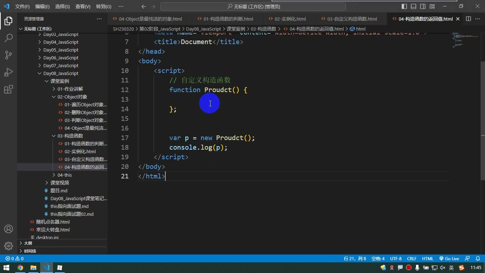
Task: Expand the 大纲 outline section
Action: (28, 243)
